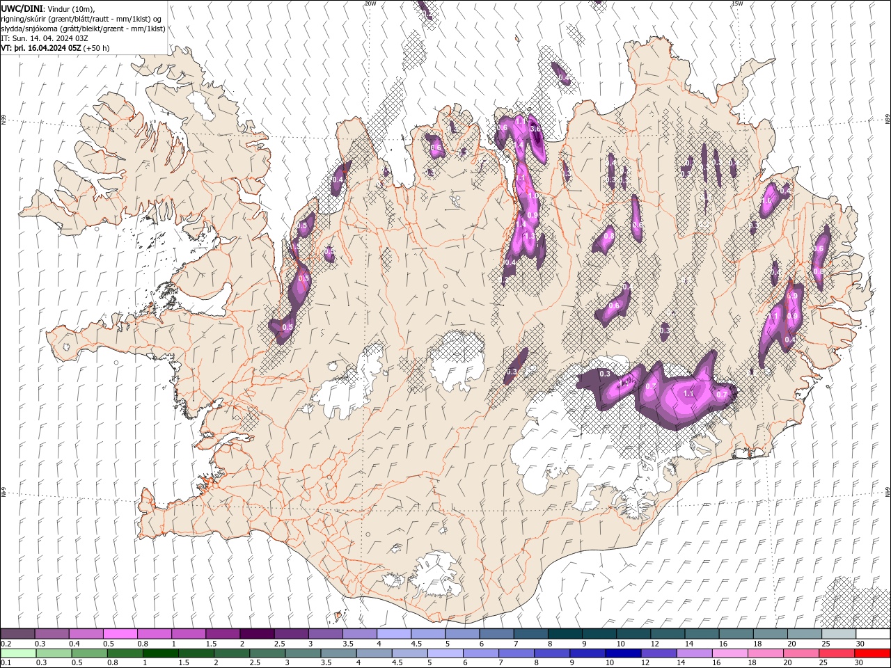This screenshot has width=891, height=668.
Task: Pick the bottom-row deep blue swatch labeled 10
Action: click(622, 653)
